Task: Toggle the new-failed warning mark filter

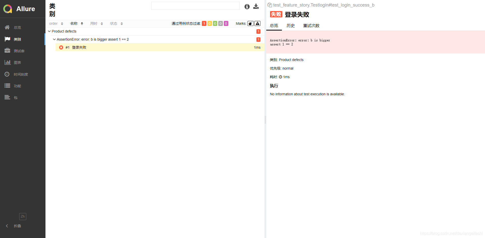Action: pyautogui.click(x=257, y=23)
